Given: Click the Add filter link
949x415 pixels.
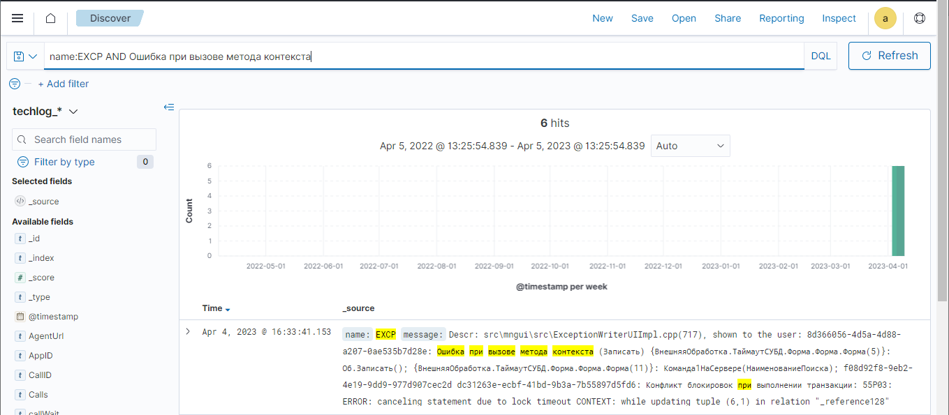Looking at the screenshot, I should [x=63, y=84].
